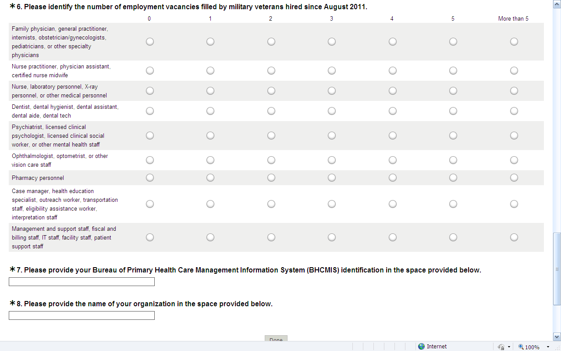Select 1 for Psychiatrist row

pyautogui.click(x=210, y=136)
